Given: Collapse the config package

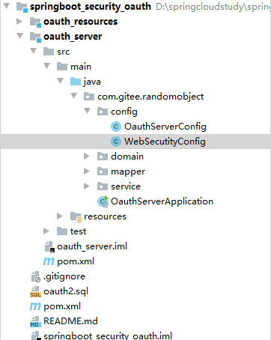Looking at the screenshot, I should [88, 111].
